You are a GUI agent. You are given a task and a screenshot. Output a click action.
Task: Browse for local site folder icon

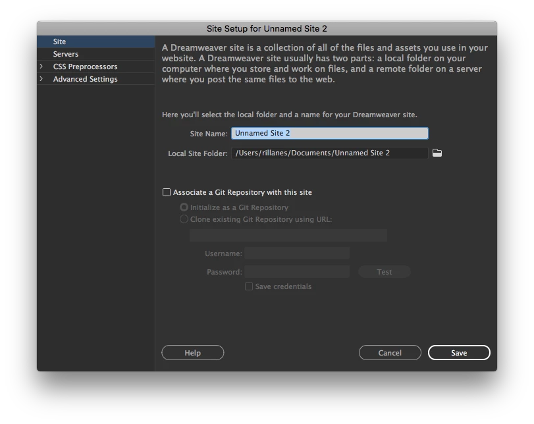pyautogui.click(x=437, y=153)
